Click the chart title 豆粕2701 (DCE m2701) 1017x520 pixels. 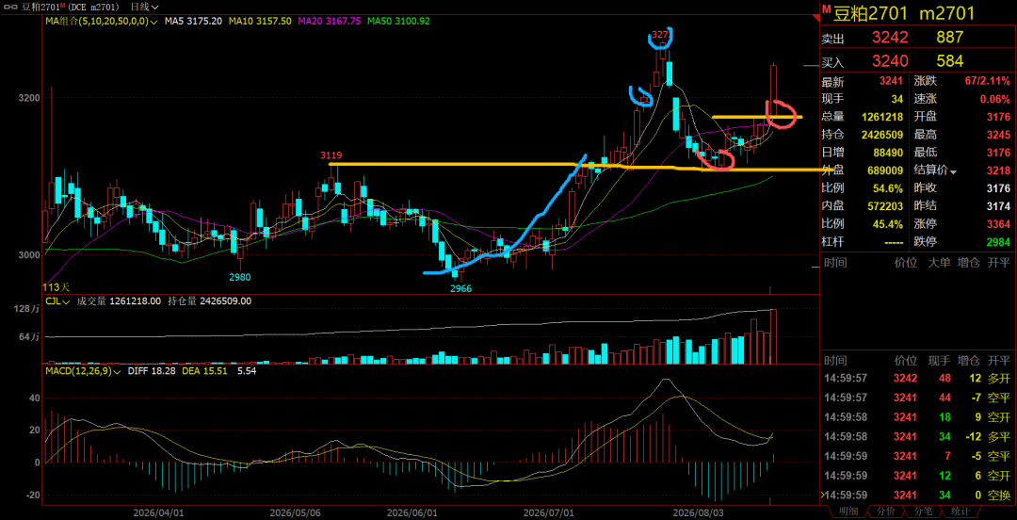(x=70, y=8)
